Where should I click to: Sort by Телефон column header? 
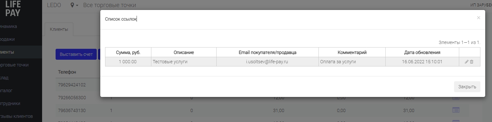click(67, 72)
